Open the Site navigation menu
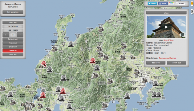This screenshot has width=194, height=111. point(13,12)
